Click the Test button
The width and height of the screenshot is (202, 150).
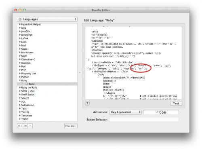[x=176, y=104]
